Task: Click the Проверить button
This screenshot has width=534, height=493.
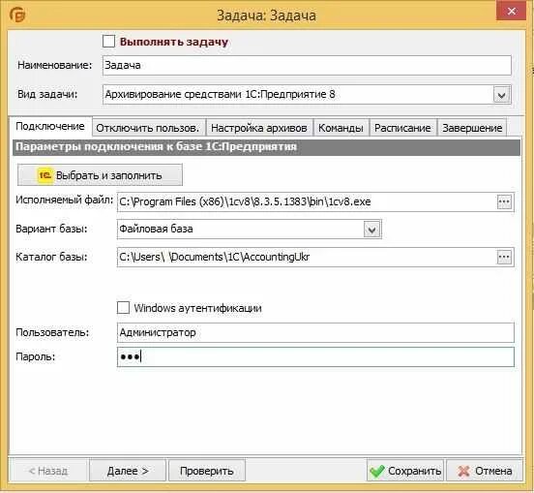Action: point(207,471)
